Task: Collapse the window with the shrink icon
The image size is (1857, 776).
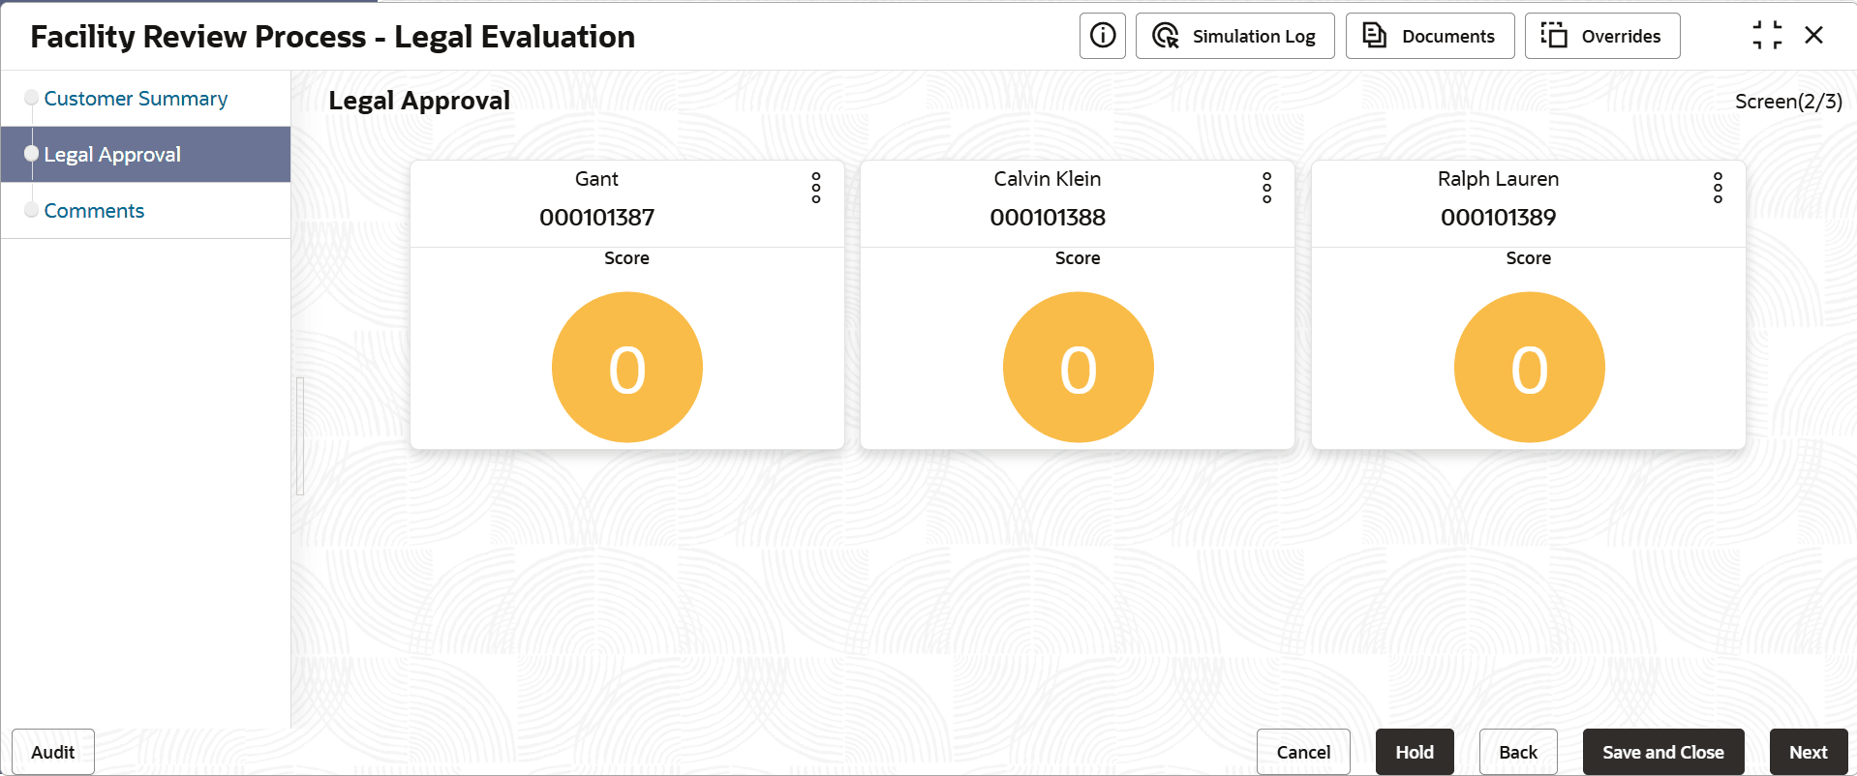Action: (1767, 36)
